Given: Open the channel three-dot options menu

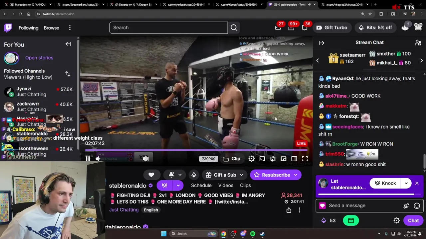Looking at the screenshot, I should pyautogui.click(x=300, y=210).
